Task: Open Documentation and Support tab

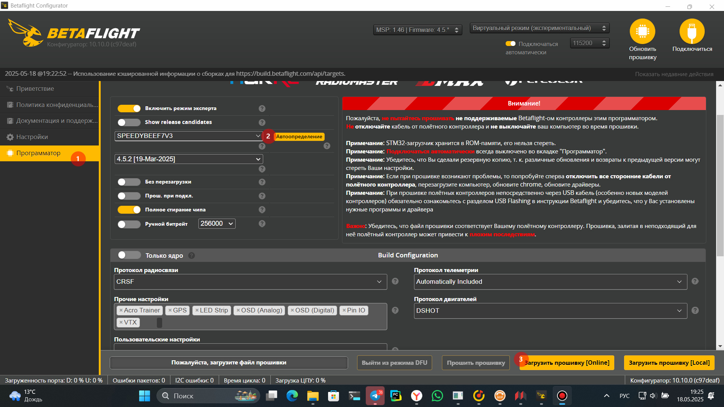Action: pos(49,121)
